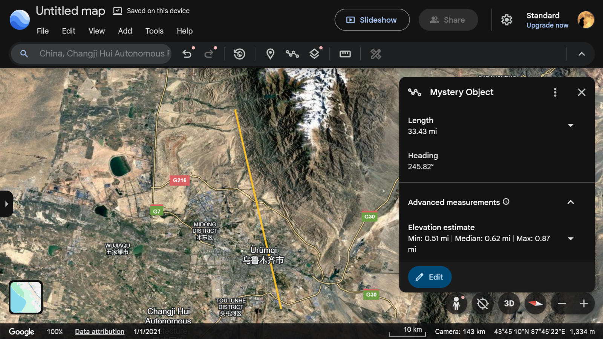The height and width of the screenshot is (339, 603).
Task: Open the Length units dropdown
Action: click(x=571, y=125)
